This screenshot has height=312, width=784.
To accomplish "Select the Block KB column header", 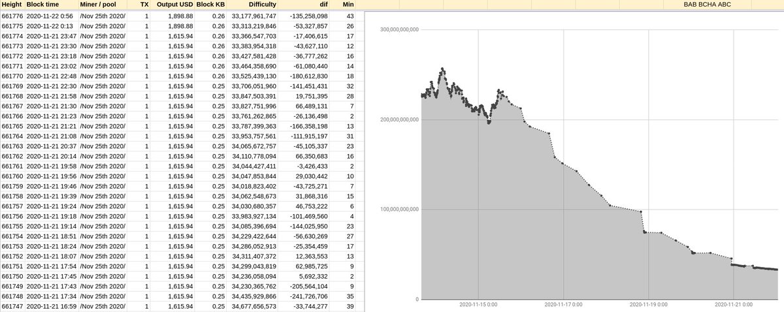I will coord(210,5).
